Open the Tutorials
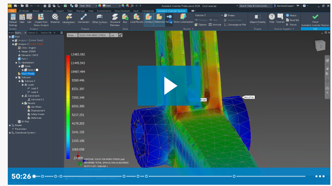The height and width of the screenshot is (186, 332). [280, 19]
